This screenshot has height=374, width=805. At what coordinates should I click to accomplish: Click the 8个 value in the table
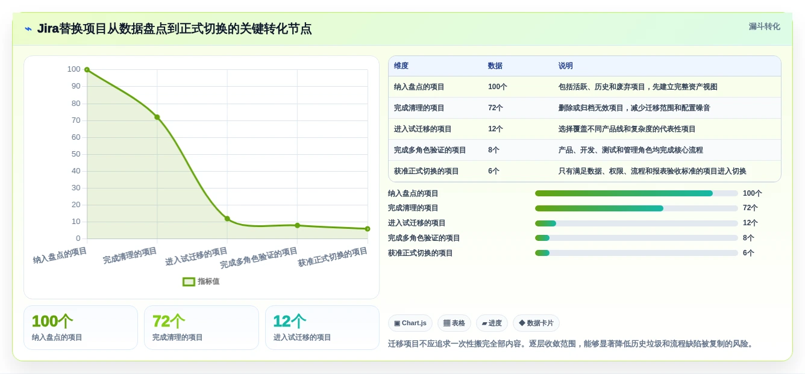point(494,150)
